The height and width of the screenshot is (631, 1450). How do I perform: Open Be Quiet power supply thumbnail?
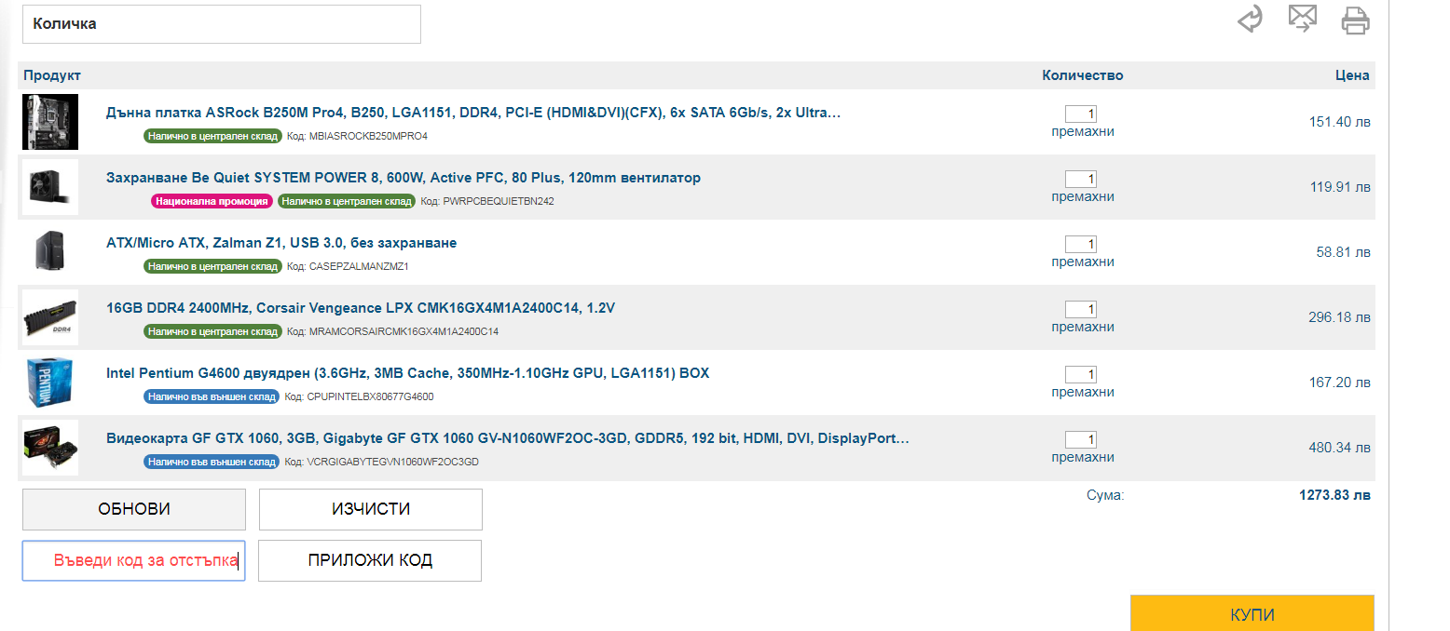[x=50, y=187]
